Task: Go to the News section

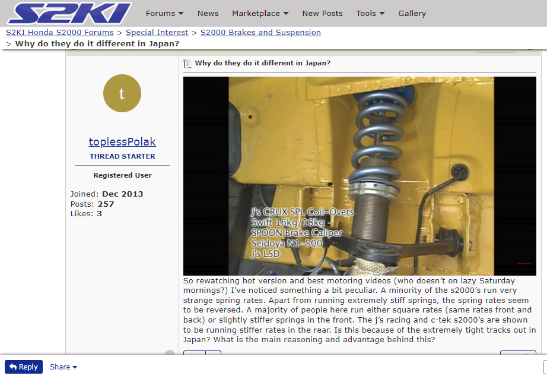Action: (x=208, y=13)
